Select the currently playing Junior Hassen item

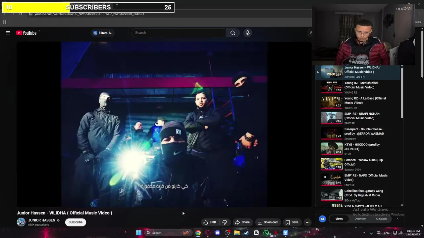tap(358, 72)
